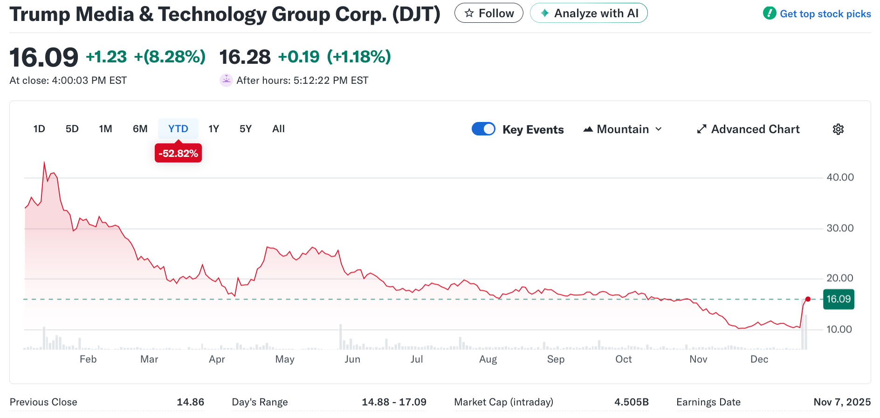The image size is (880, 418).
Task: Click the after hours moon icon
Action: tap(226, 80)
